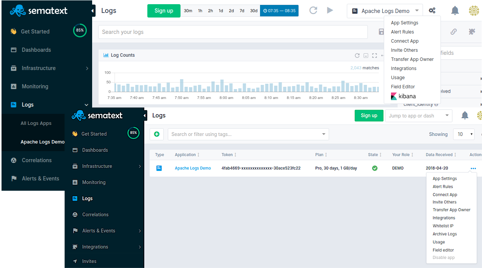482x268 pixels.
Task: Select the 30m time range
Action: pyautogui.click(x=188, y=11)
